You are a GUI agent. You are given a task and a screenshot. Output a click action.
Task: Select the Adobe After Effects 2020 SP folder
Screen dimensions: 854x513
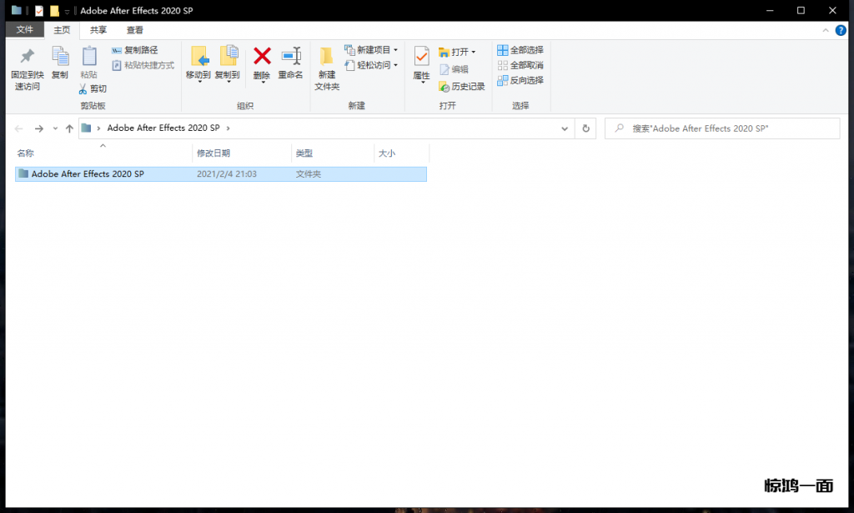pyautogui.click(x=88, y=174)
